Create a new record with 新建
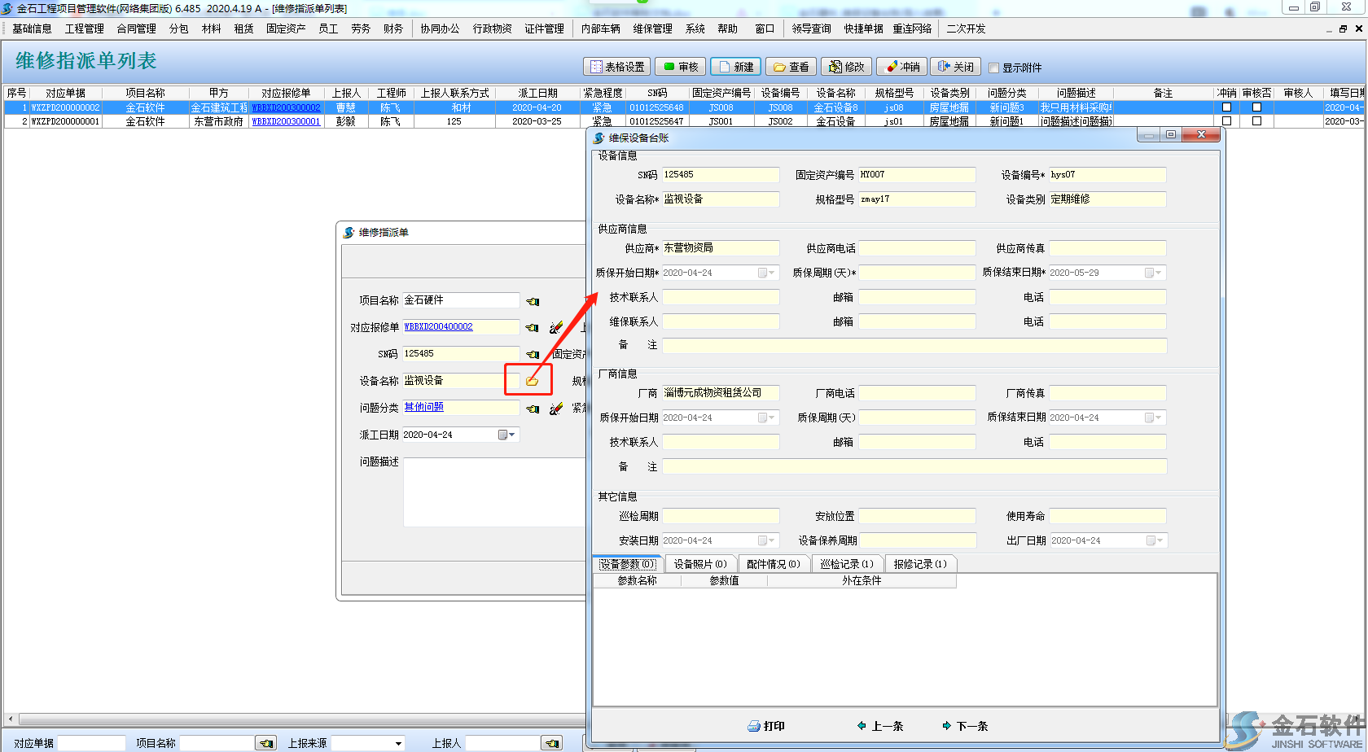 pyautogui.click(x=736, y=67)
